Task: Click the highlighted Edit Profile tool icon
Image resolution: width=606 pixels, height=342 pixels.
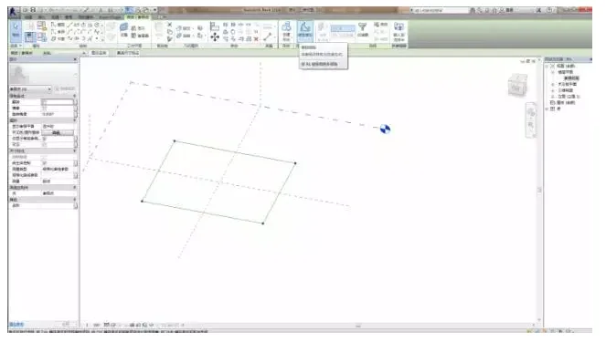Action: [305, 30]
